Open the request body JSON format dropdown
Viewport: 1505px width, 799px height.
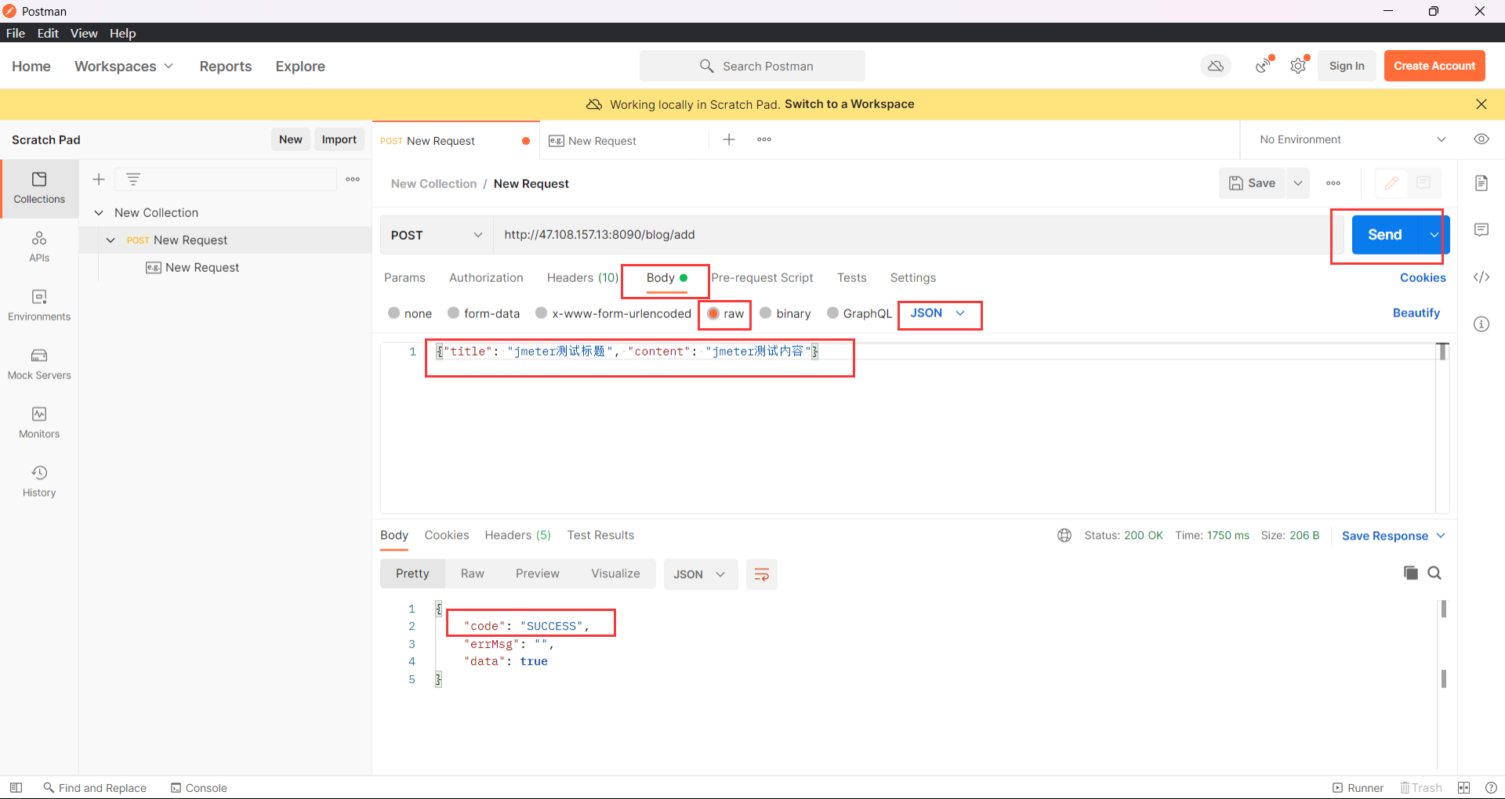(x=938, y=313)
